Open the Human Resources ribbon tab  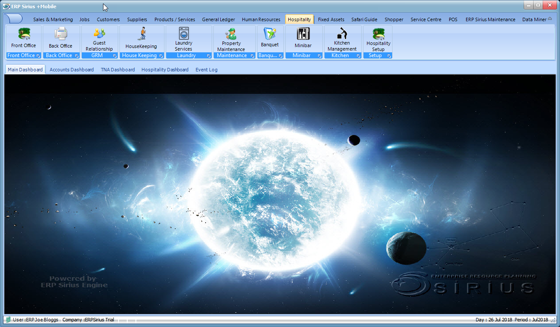point(261,19)
